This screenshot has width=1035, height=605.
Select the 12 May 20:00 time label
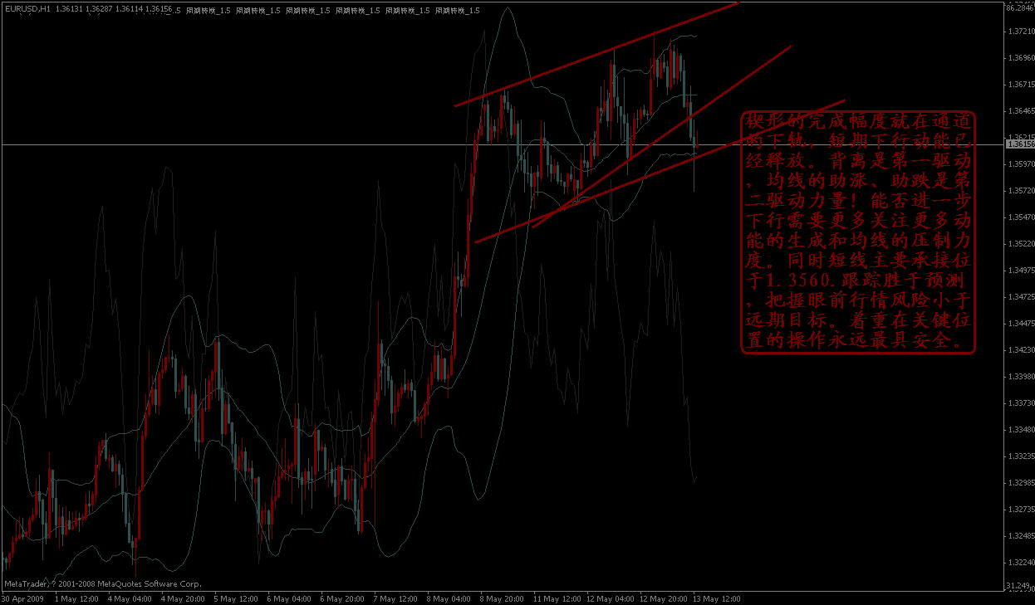click(x=662, y=598)
